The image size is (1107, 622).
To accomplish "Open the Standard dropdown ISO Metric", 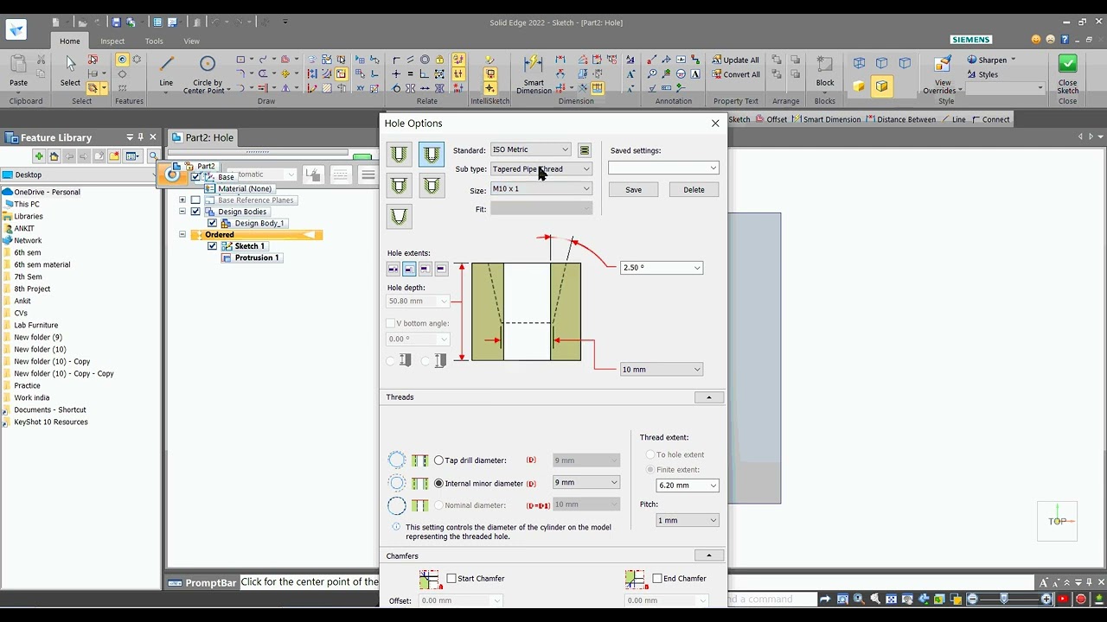I will coord(530,149).
